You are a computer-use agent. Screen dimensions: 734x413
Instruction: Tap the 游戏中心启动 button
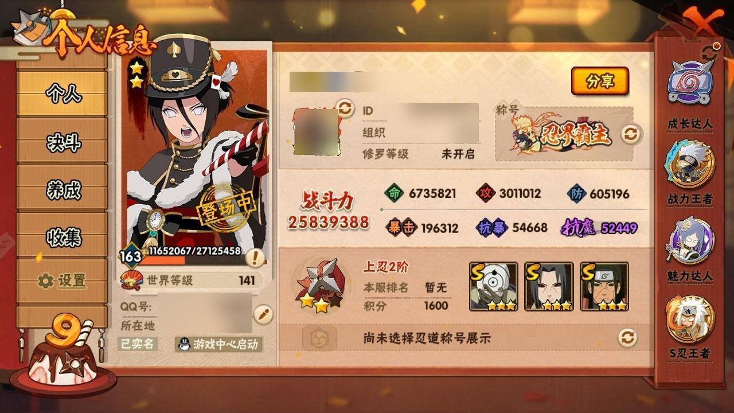click(219, 344)
